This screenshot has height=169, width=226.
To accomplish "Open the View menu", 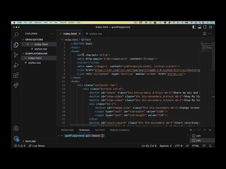I will 46,23.
